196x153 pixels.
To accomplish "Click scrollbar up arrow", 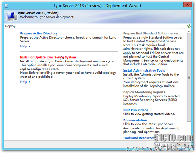I will point(189,31).
